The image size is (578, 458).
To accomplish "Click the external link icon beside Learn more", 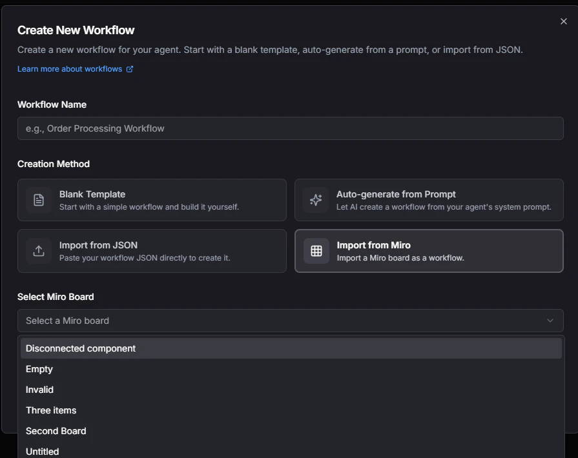I will coord(130,69).
